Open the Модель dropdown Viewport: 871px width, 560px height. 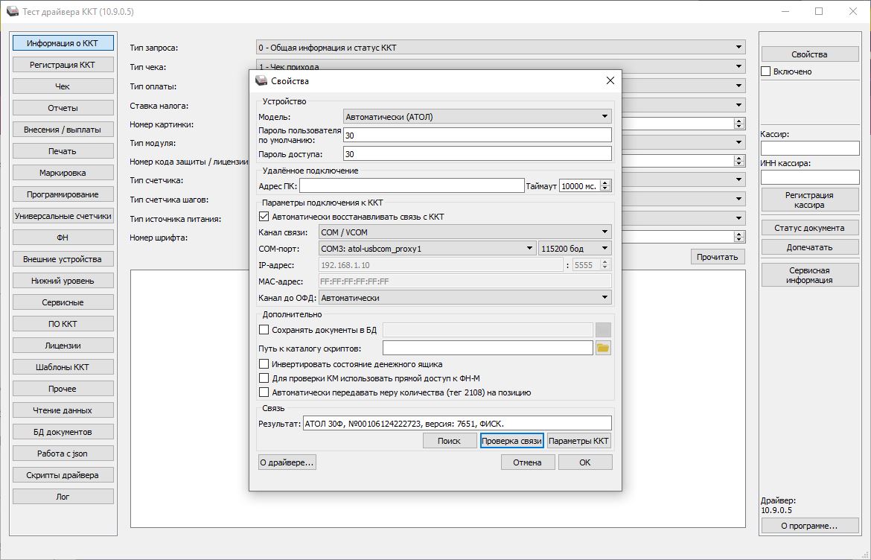pyautogui.click(x=477, y=116)
